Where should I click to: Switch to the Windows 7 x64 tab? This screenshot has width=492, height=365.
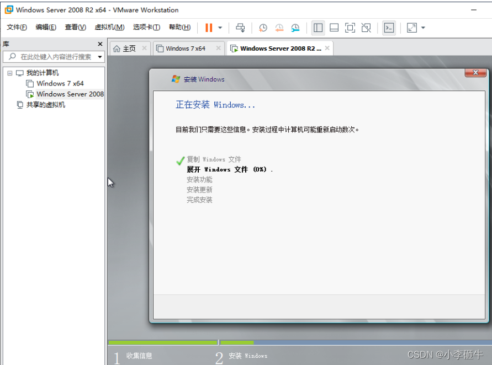(x=186, y=49)
